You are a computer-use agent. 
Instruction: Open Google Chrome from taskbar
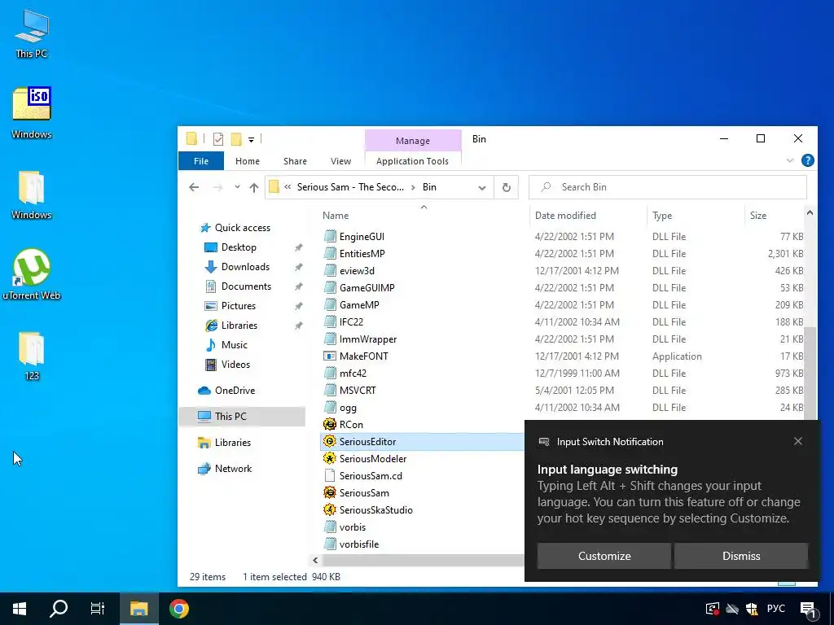click(179, 609)
